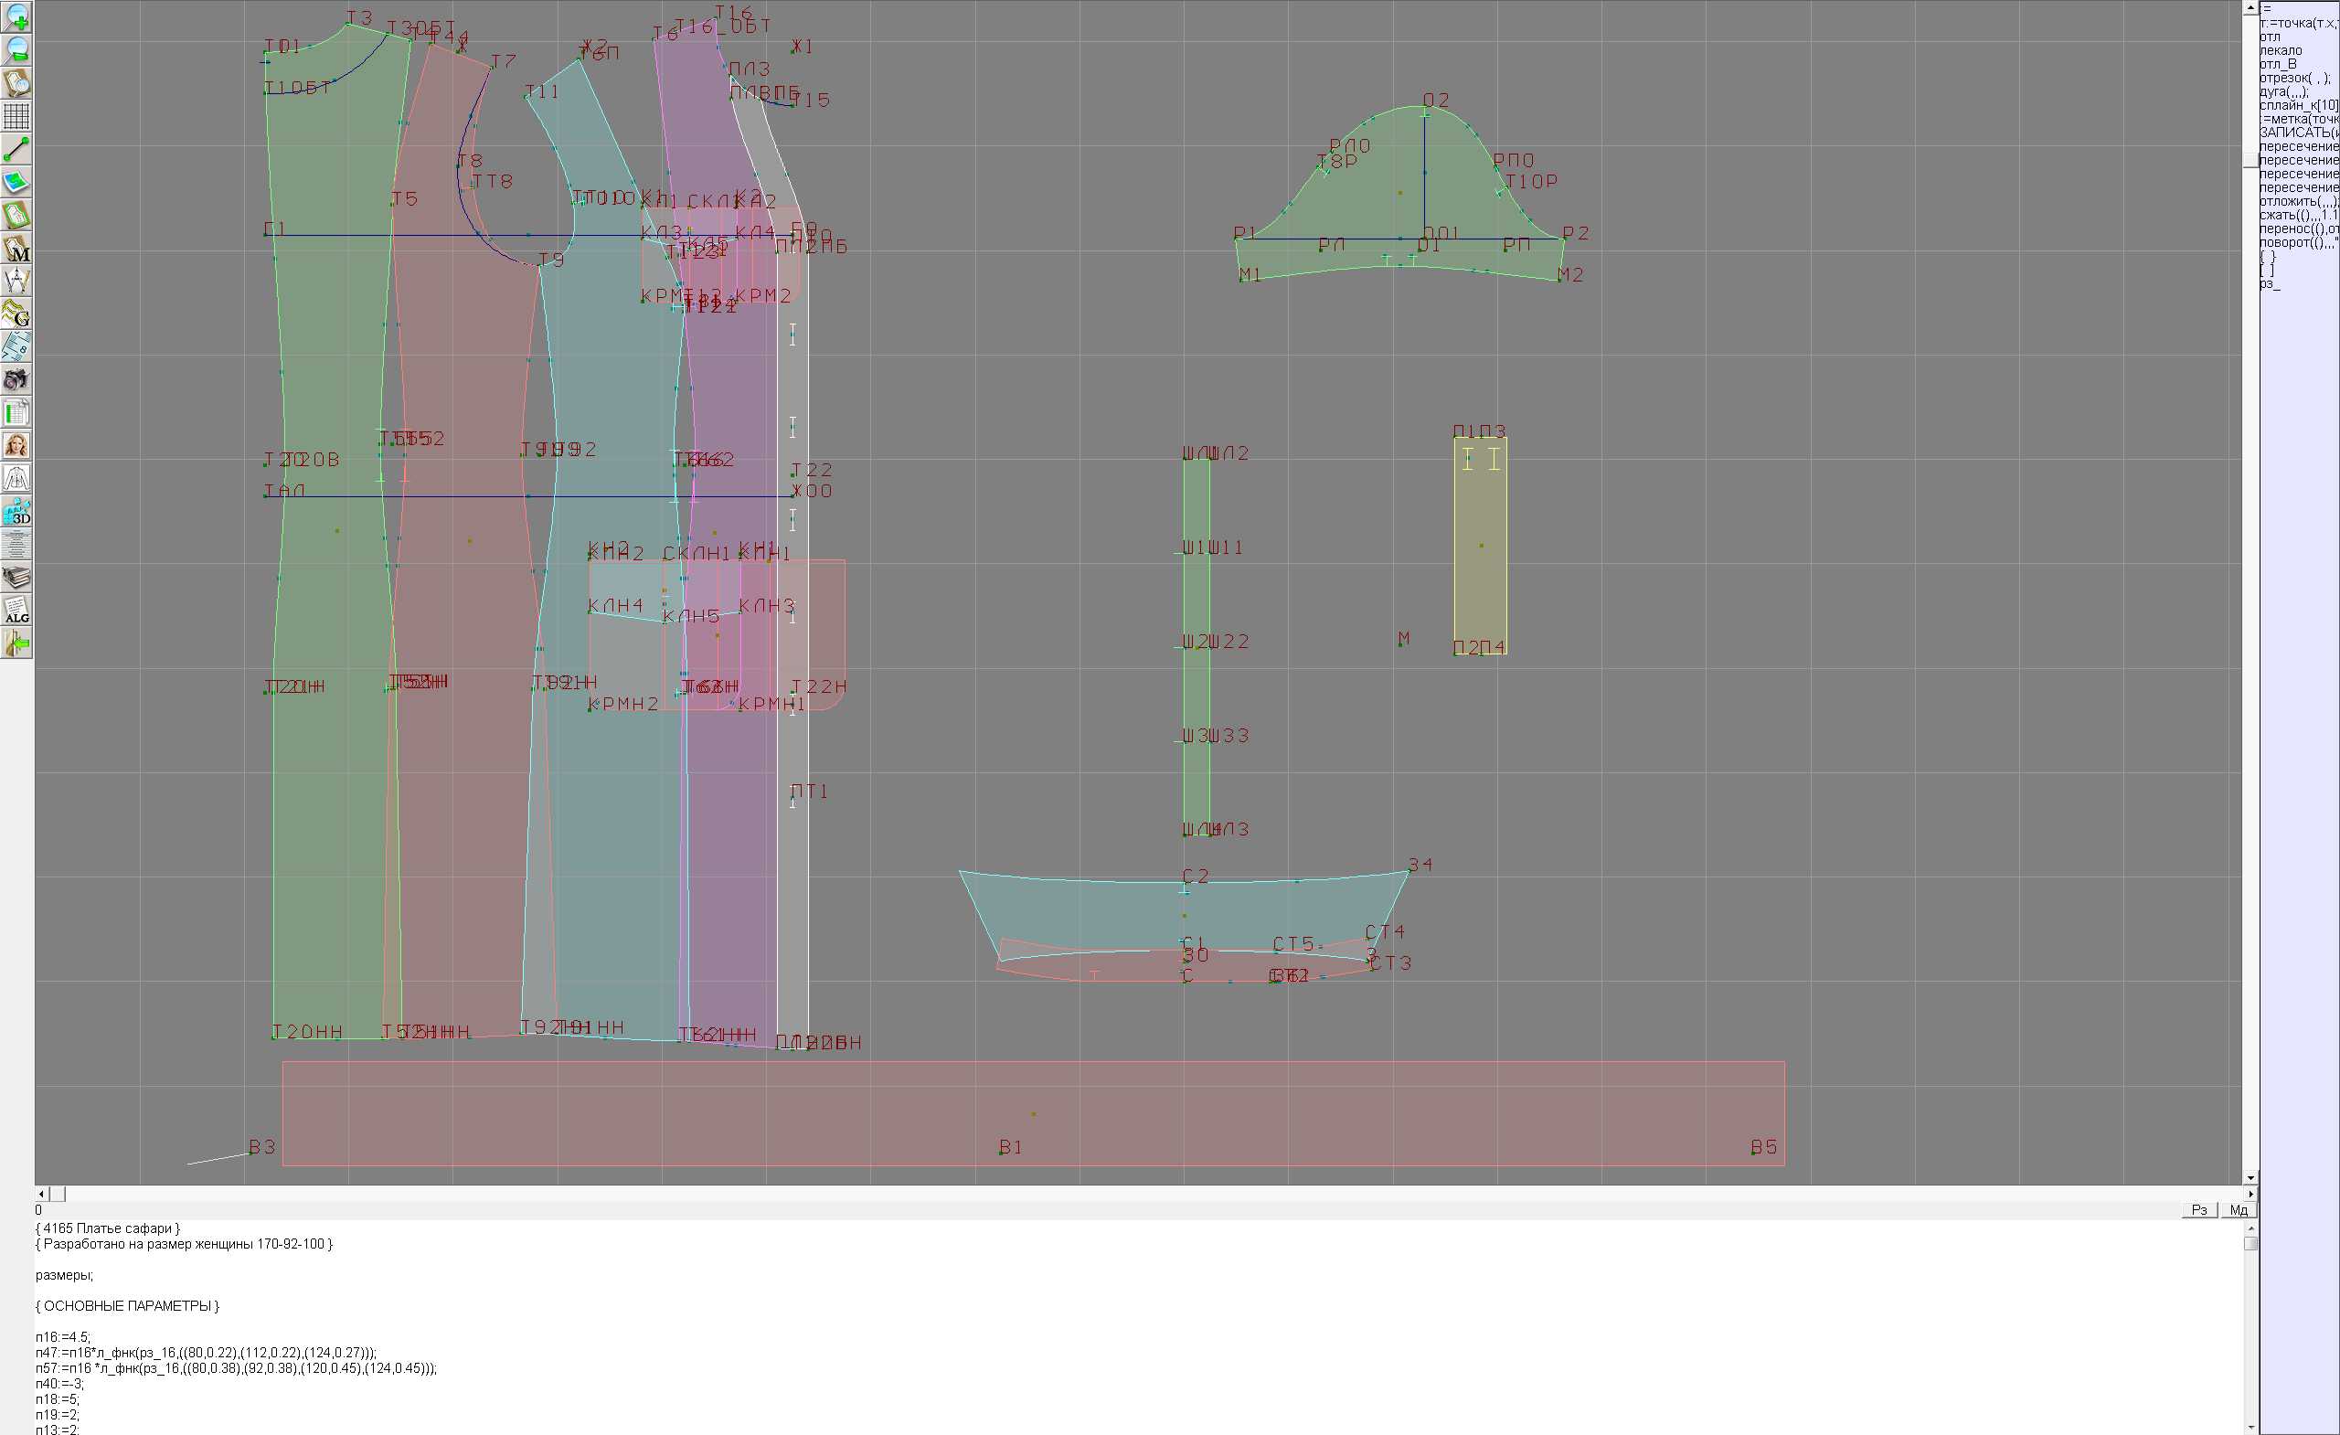
Task: Open the 3D view tool
Action: (x=16, y=512)
